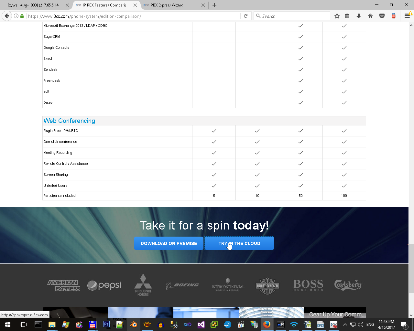The image size is (414, 331).
Task: Open Task View from the taskbar
Action: coord(23,325)
